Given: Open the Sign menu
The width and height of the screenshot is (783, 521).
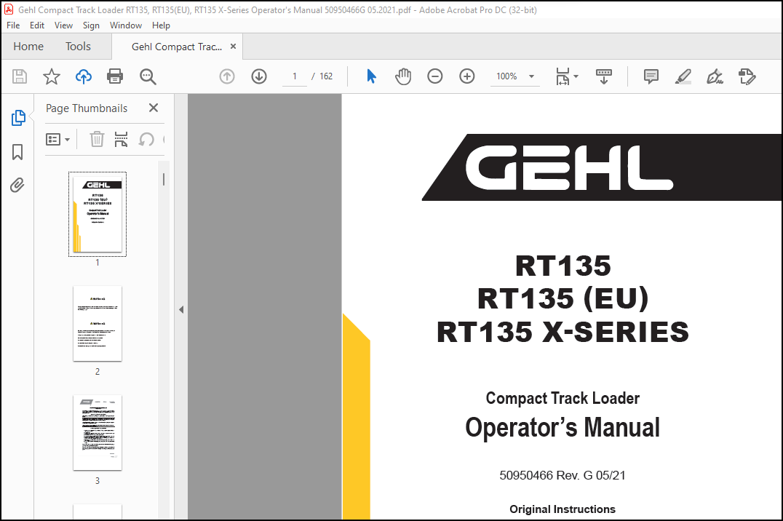Looking at the screenshot, I should [x=91, y=25].
